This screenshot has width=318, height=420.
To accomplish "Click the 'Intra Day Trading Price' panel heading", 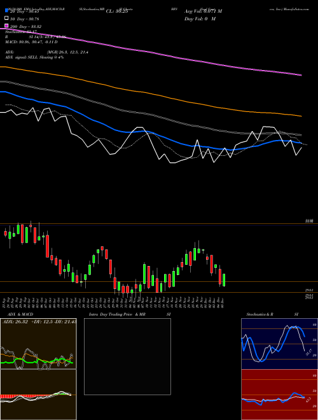I will [111, 314].
